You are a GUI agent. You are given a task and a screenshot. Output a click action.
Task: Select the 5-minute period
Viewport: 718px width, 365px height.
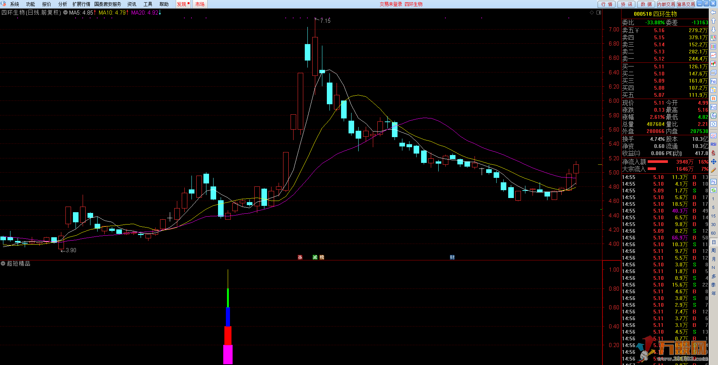pyautogui.click(x=714, y=207)
